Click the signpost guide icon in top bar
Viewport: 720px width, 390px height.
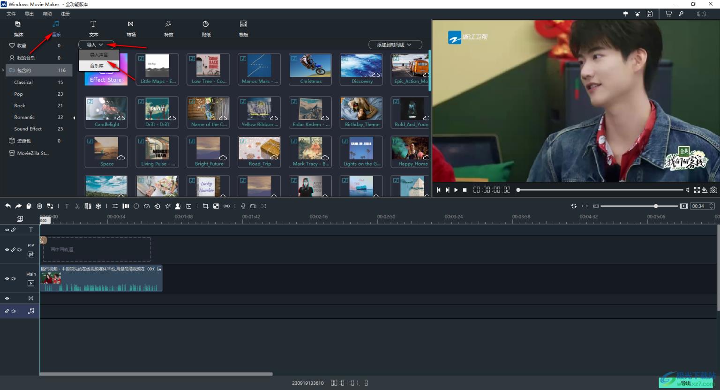pos(625,14)
